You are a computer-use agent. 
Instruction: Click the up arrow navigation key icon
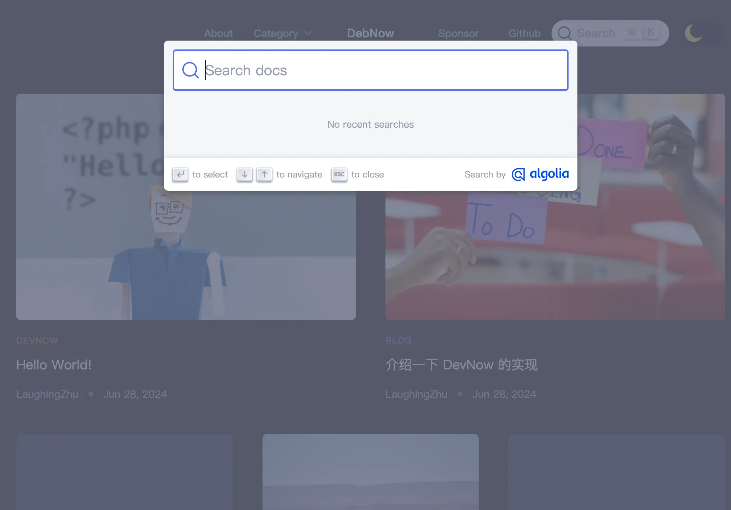point(264,174)
